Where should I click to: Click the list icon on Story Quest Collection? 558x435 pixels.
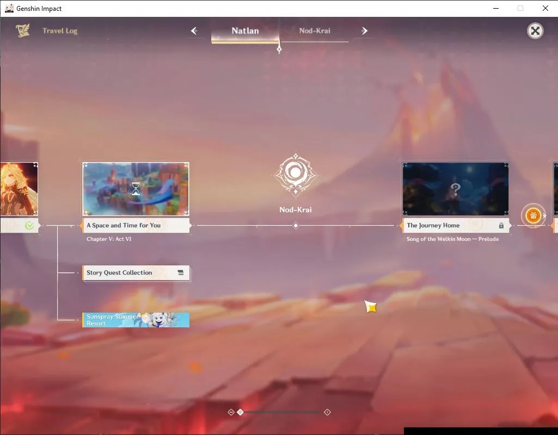(180, 272)
